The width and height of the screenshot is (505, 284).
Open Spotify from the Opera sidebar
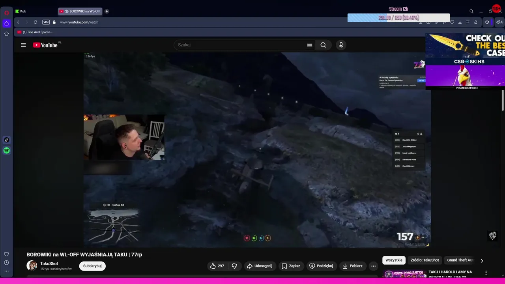pos(6,150)
